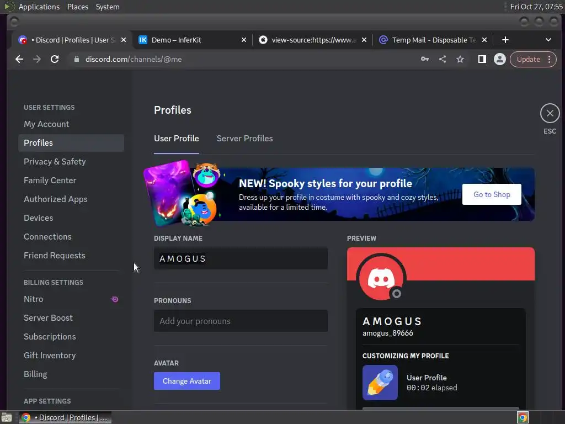Click the offline status indicator on avatar
Screen dimensions: 565x424
pos(396,294)
